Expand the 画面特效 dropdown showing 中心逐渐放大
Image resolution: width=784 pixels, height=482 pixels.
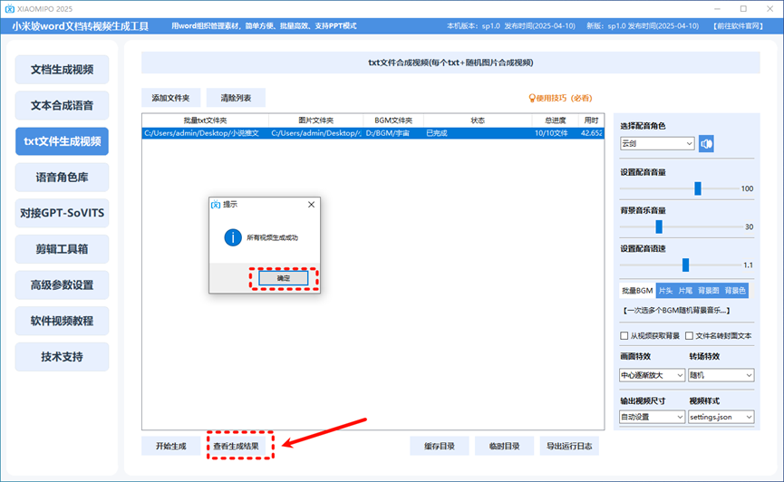click(652, 375)
